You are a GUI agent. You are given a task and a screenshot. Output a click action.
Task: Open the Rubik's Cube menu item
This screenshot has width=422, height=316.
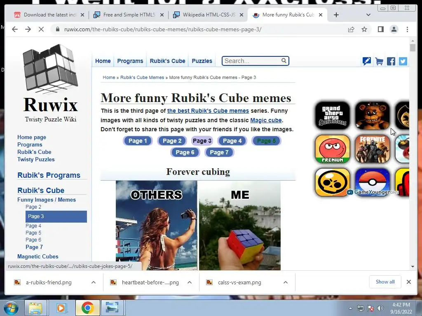pyautogui.click(x=167, y=61)
